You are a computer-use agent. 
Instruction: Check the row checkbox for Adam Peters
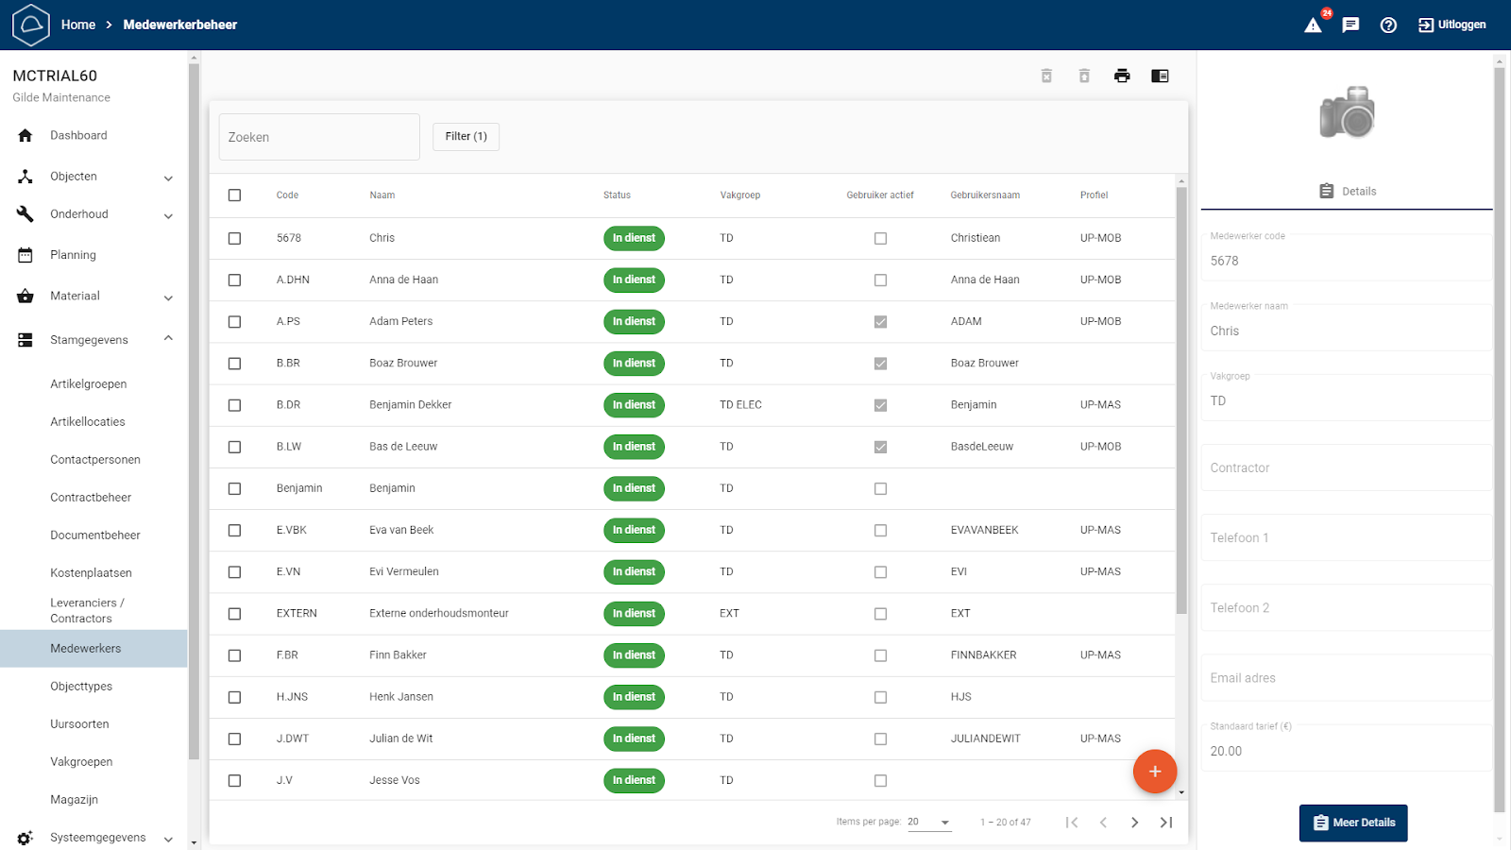coord(234,322)
